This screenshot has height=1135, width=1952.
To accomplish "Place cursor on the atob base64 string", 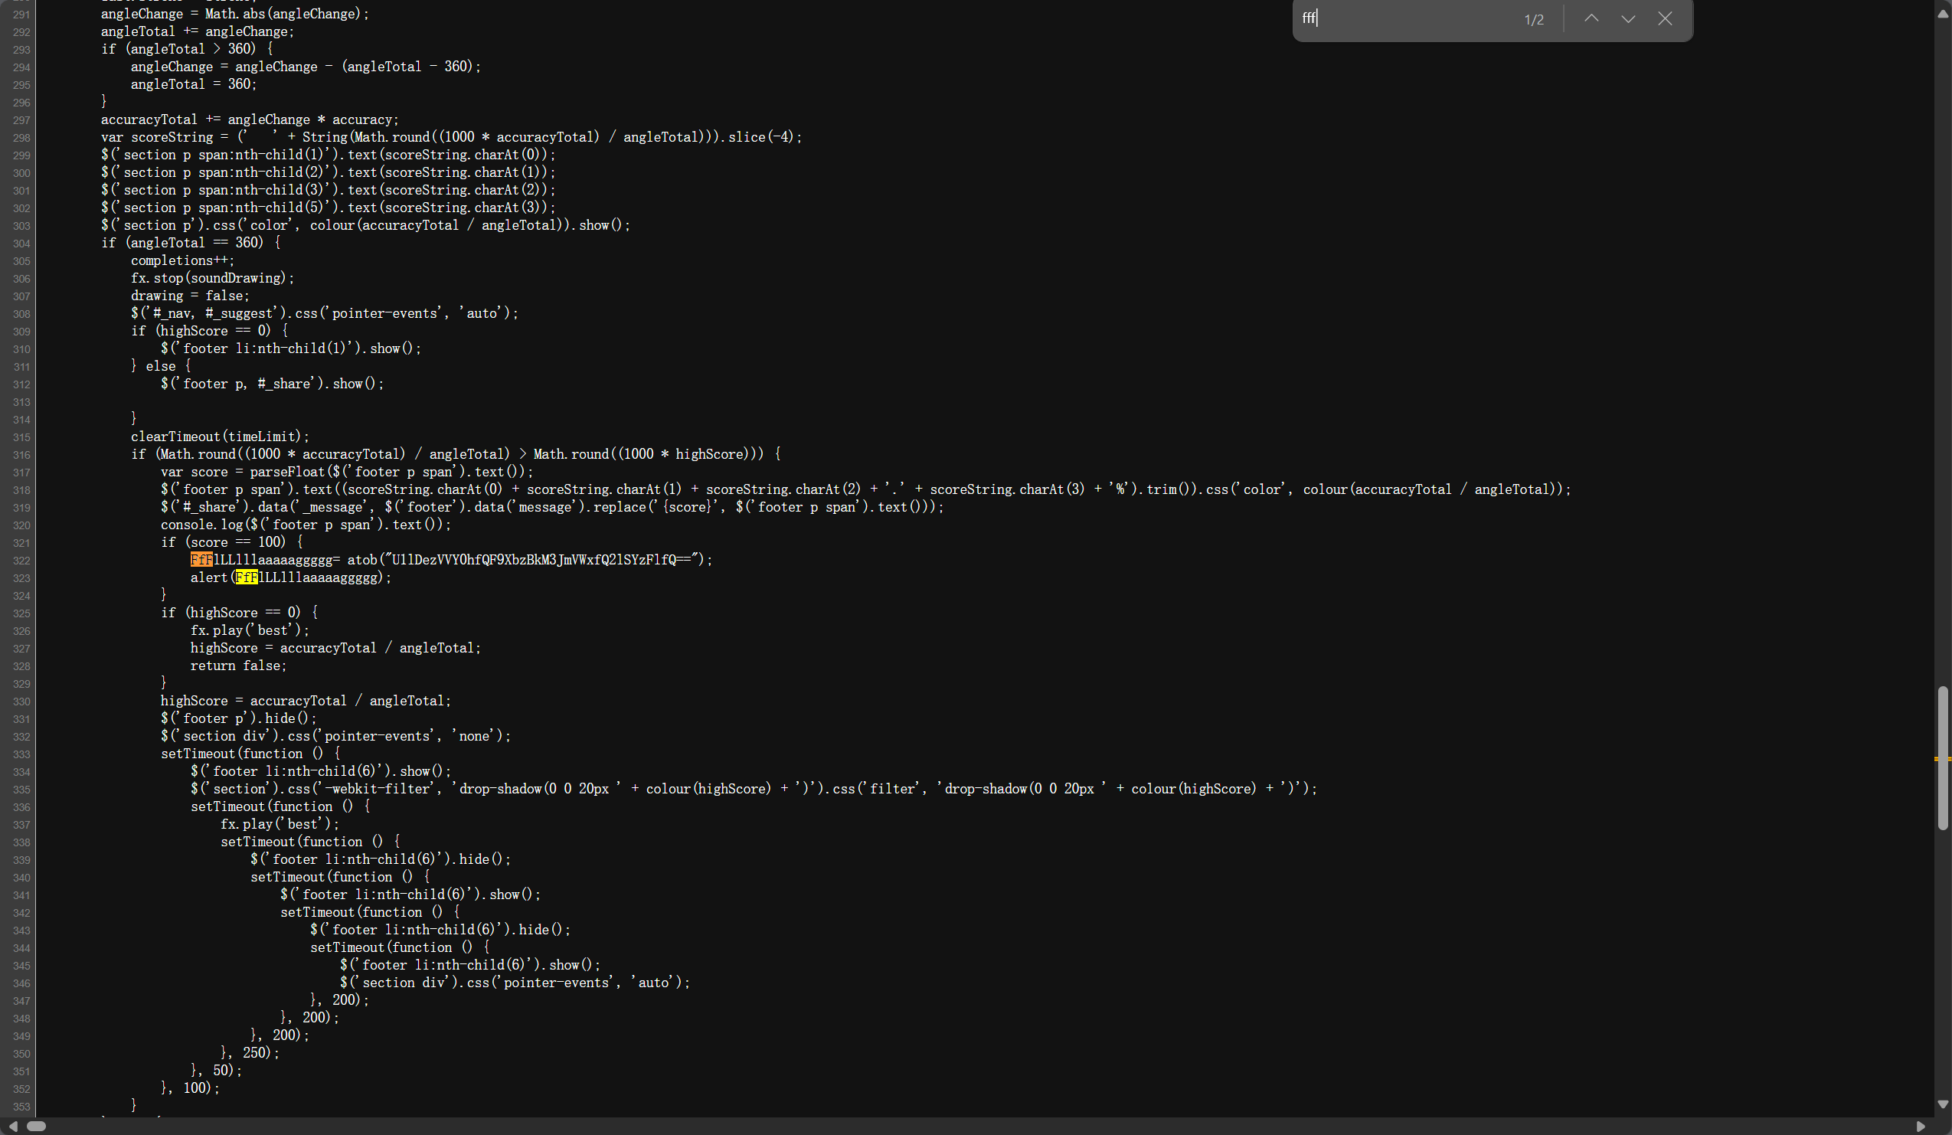I will pos(542,559).
